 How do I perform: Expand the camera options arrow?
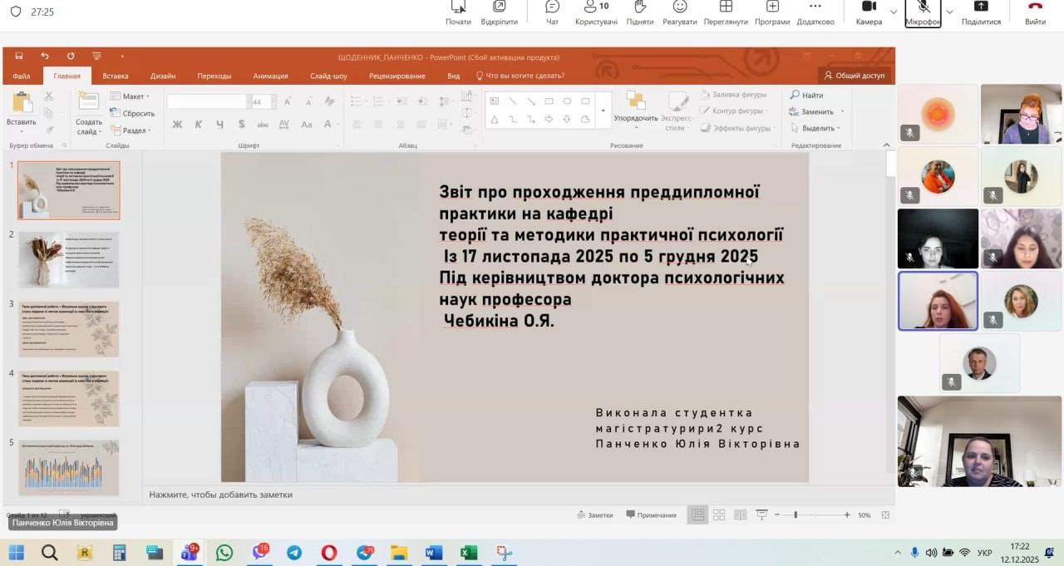[x=894, y=12]
